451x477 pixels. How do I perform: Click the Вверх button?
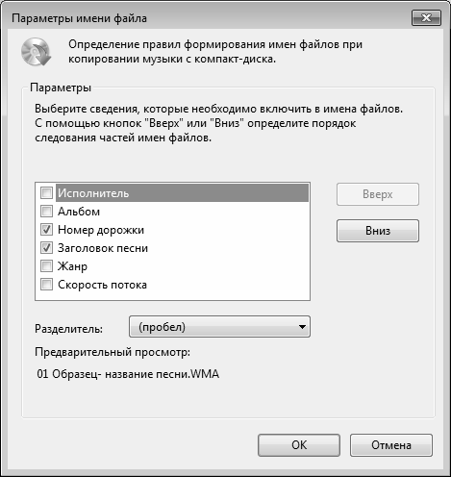click(x=378, y=194)
